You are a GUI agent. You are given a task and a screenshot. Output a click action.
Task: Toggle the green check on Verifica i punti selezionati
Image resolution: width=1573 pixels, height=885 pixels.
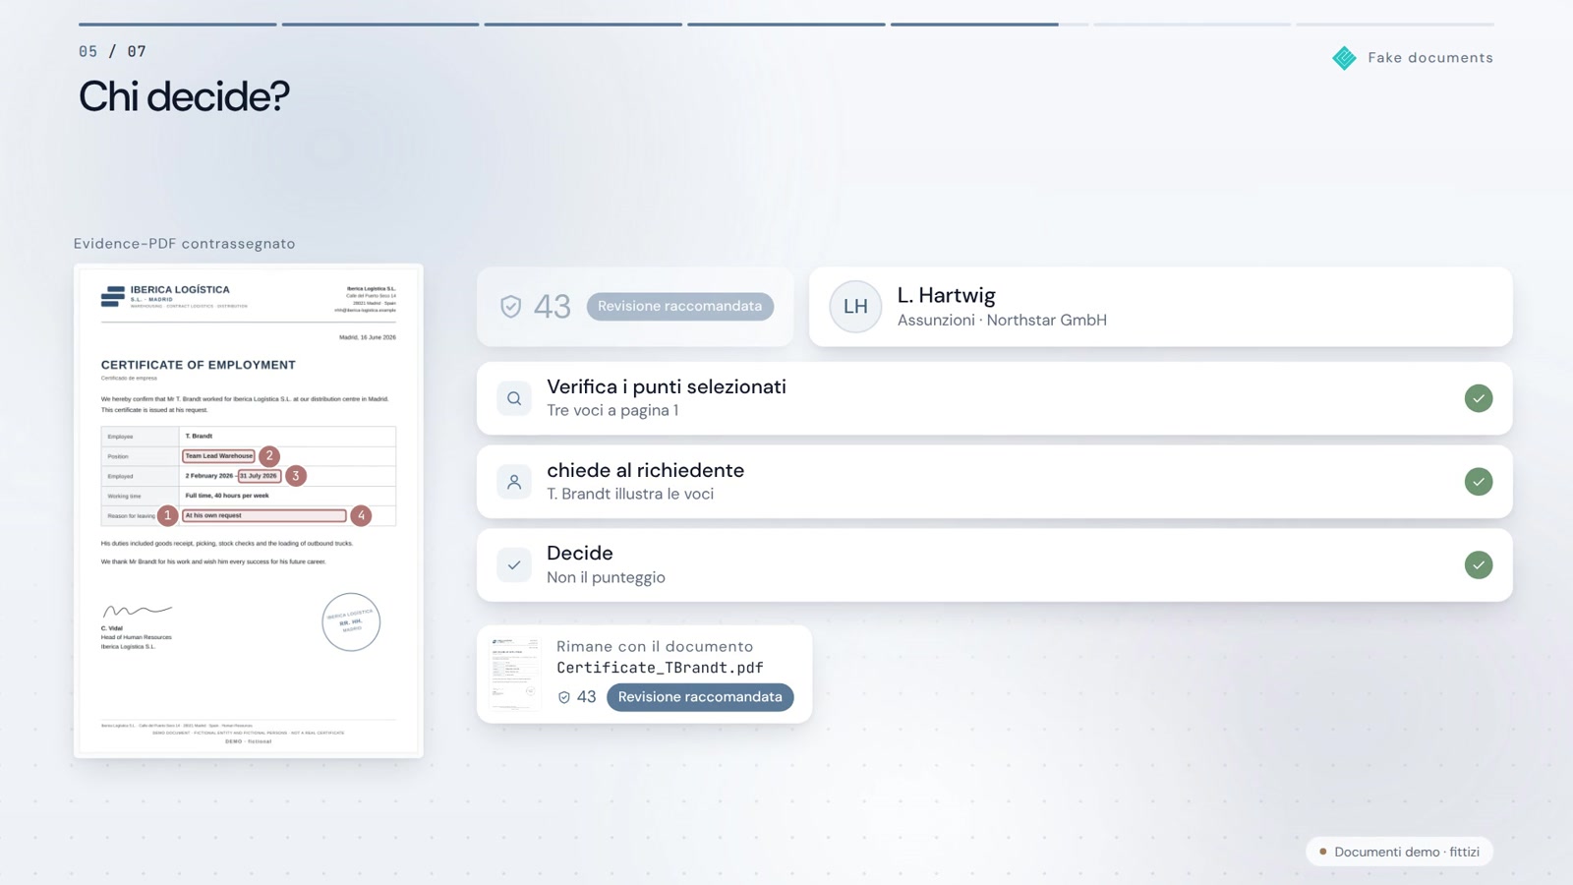click(1479, 398)
